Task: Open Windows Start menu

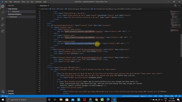Action: (3, 99)
